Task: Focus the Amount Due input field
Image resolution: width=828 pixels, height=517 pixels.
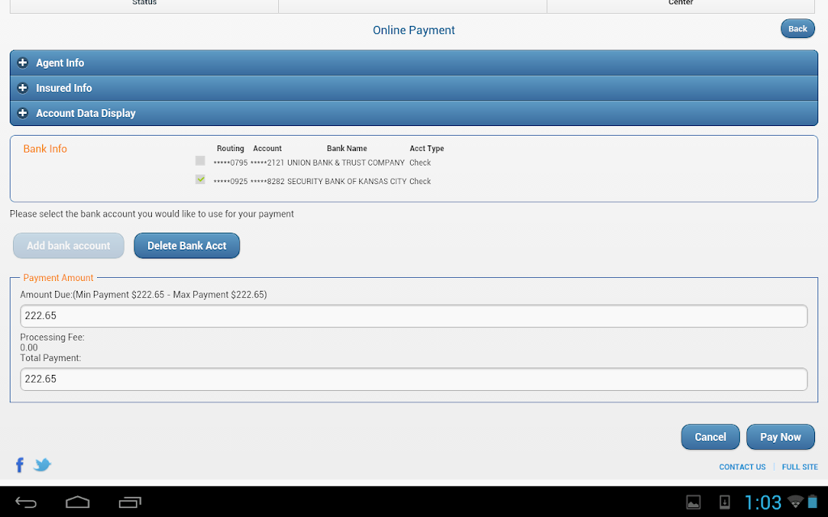Action: (x=414, y=316)
